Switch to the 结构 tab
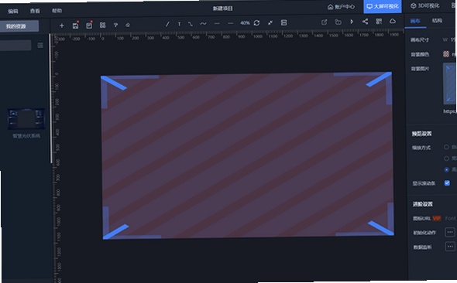This screenshot has height=283, width=457. pos(437,20)
